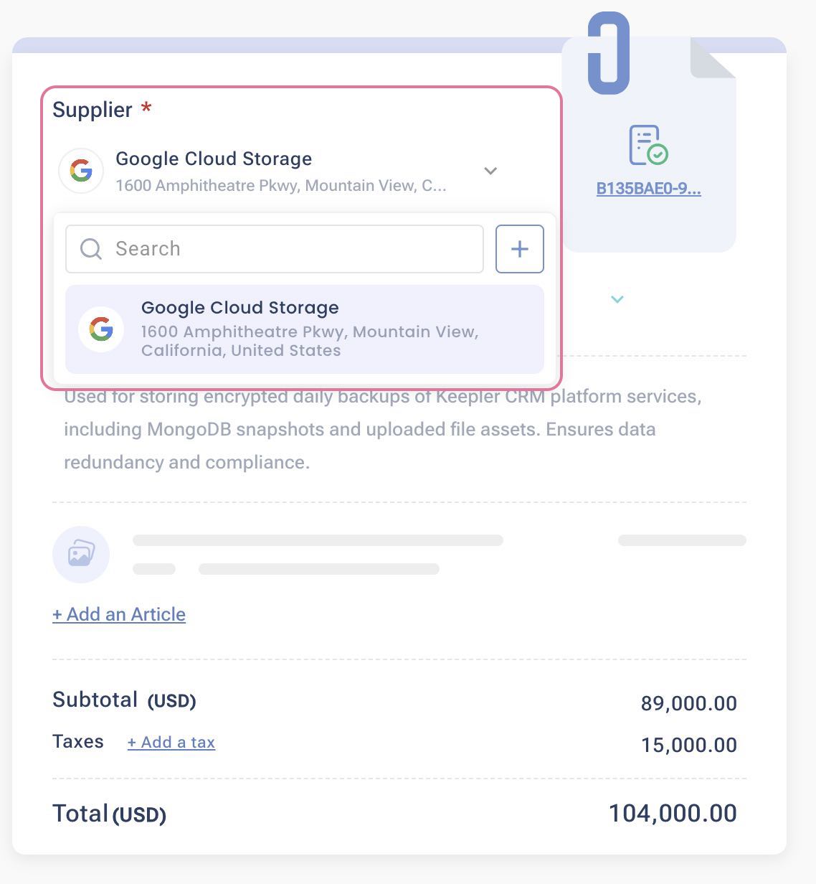Focus the supplier Search input field
816x884 pixels.
coord(287,249)
